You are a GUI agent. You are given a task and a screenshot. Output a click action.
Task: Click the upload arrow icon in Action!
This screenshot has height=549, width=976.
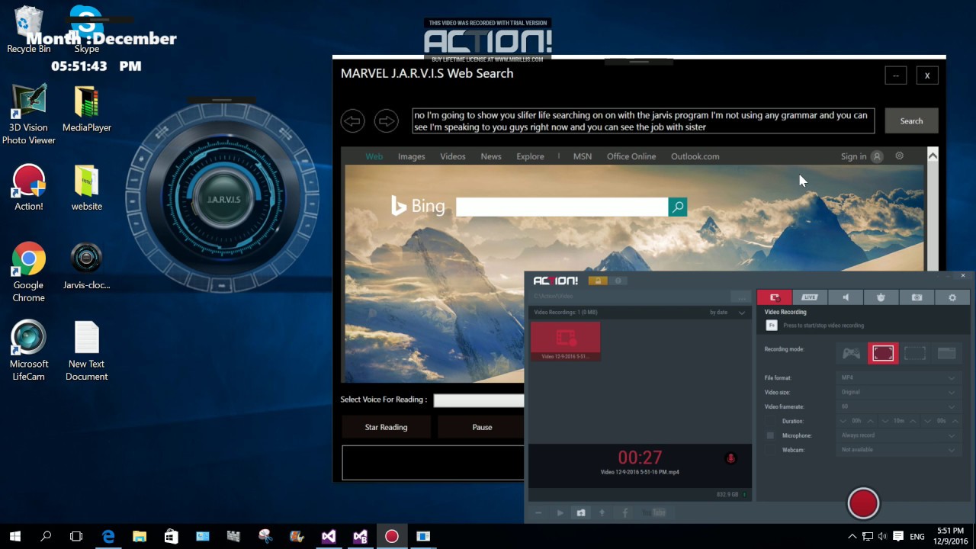(x=602, y=513)
